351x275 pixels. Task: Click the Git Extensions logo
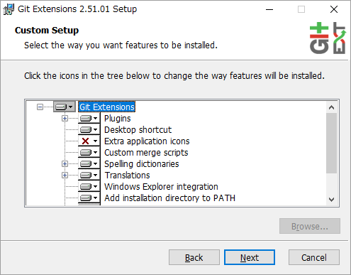point(328,38)
